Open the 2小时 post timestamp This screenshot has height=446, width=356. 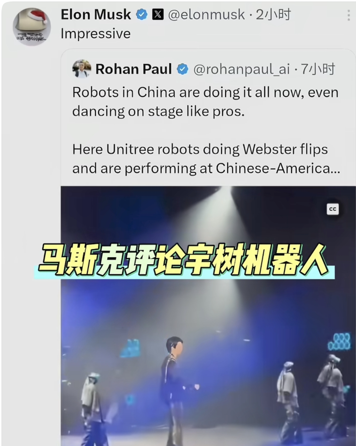point(273,14)
